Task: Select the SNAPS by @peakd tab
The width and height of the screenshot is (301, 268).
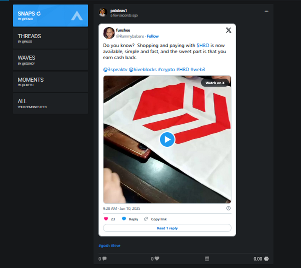Action: [50, 16]
